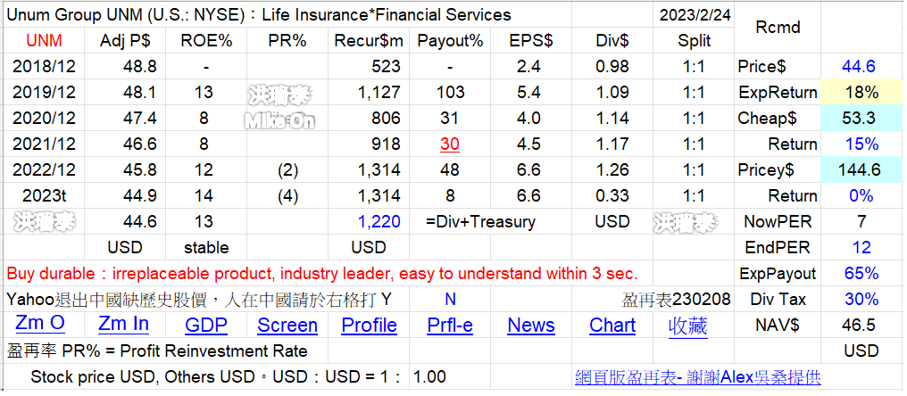Select the Price$ value 44.6
Image resolution: width=907 pixels, height=396 pixels.
[x=859, y=67]
